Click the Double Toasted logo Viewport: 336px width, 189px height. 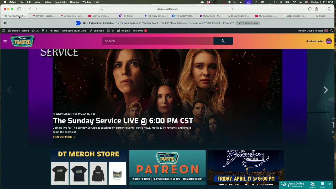pyautogui.click(x=23, y=41)
